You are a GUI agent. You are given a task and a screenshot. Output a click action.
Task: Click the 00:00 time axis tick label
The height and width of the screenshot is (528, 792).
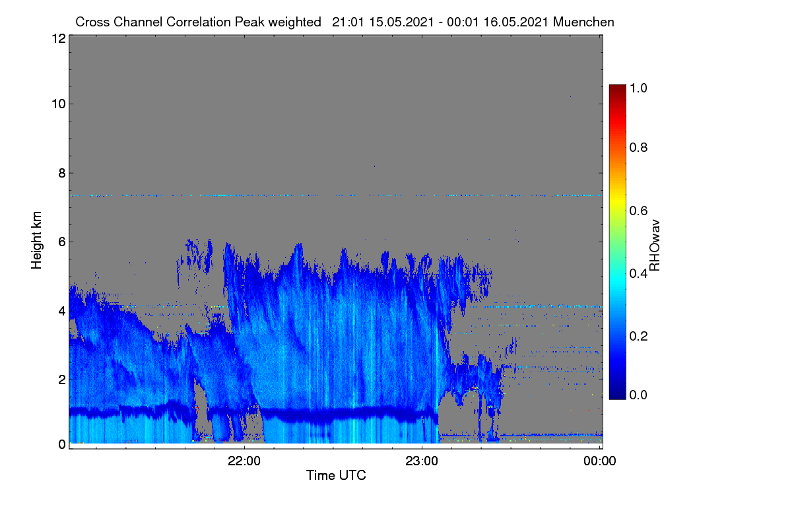(600, 461)
